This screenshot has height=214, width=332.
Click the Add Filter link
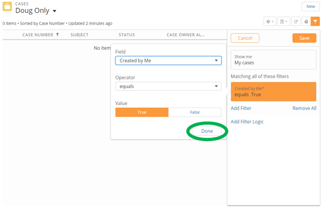pyautogui.click(x=241, y=108)
